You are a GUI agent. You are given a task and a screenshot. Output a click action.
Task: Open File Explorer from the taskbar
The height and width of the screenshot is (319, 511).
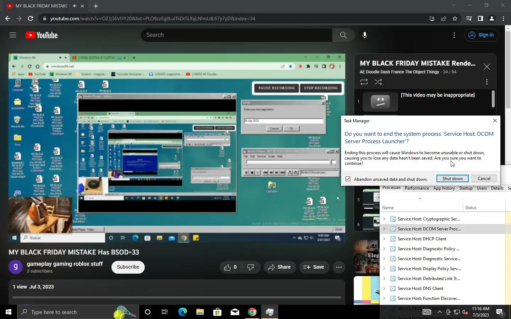(200, 312)
